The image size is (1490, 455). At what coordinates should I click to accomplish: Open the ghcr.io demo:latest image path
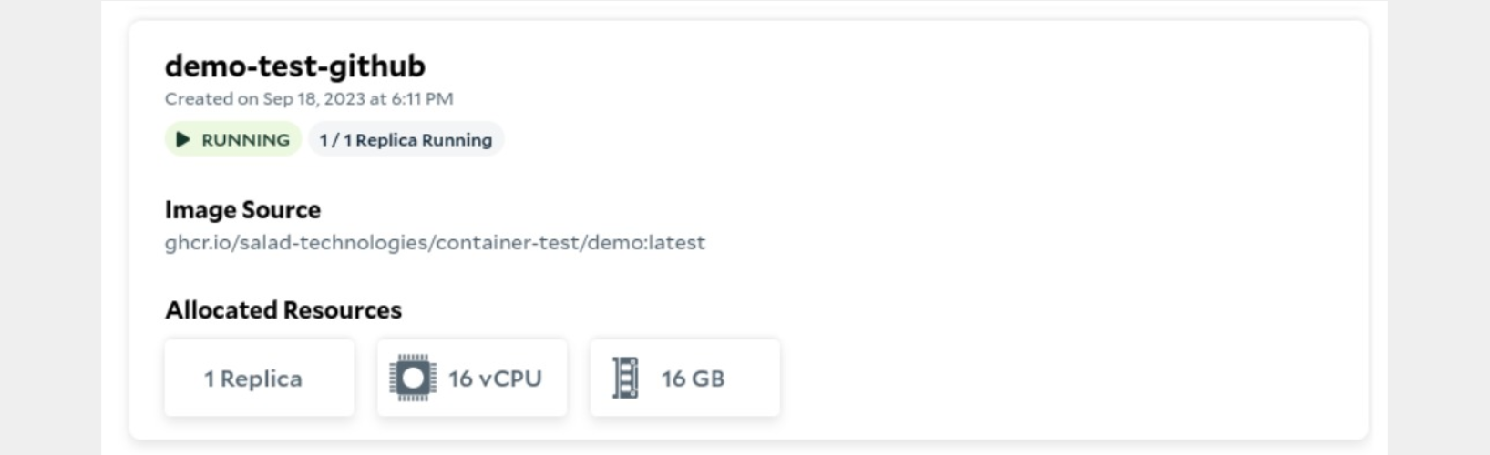click(x=435, y=243)
